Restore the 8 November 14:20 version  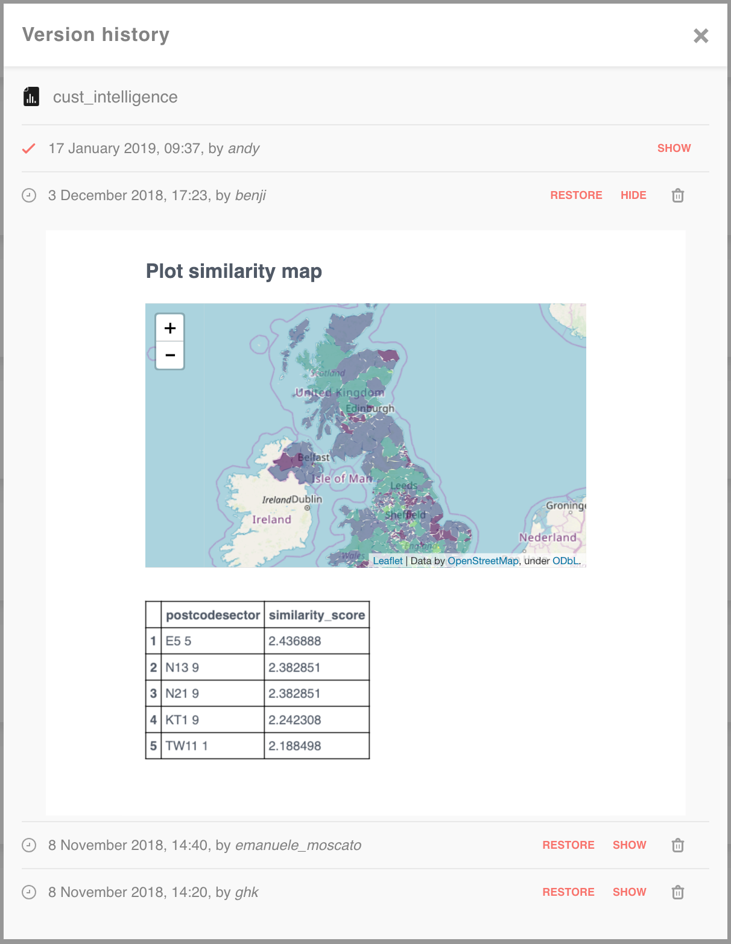(x=568, y=892)
